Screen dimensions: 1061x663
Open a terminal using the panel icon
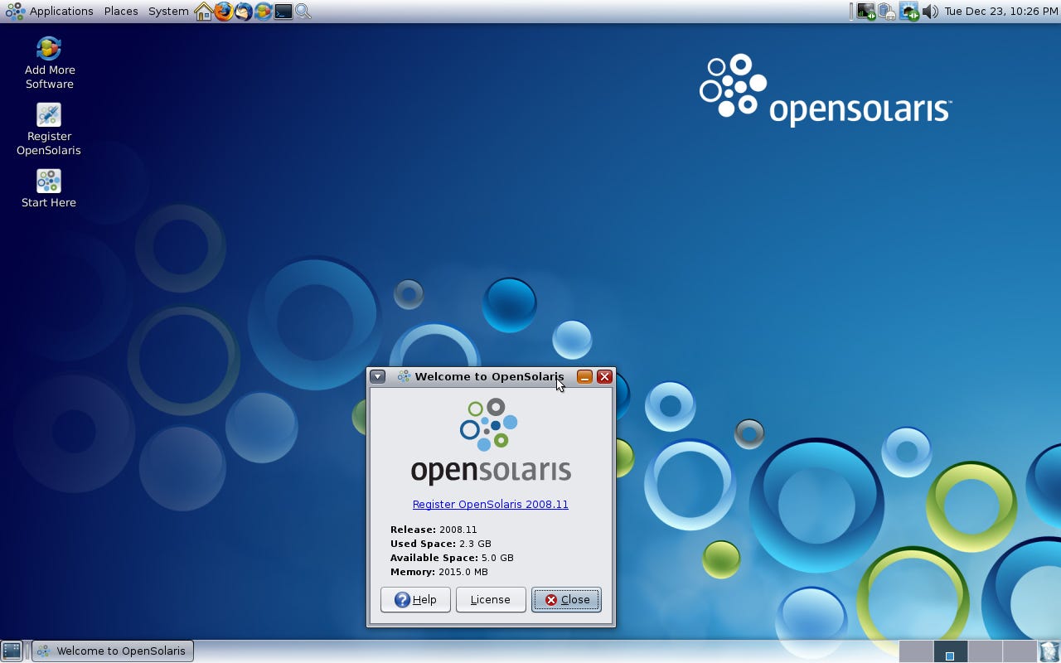(283, 11)
